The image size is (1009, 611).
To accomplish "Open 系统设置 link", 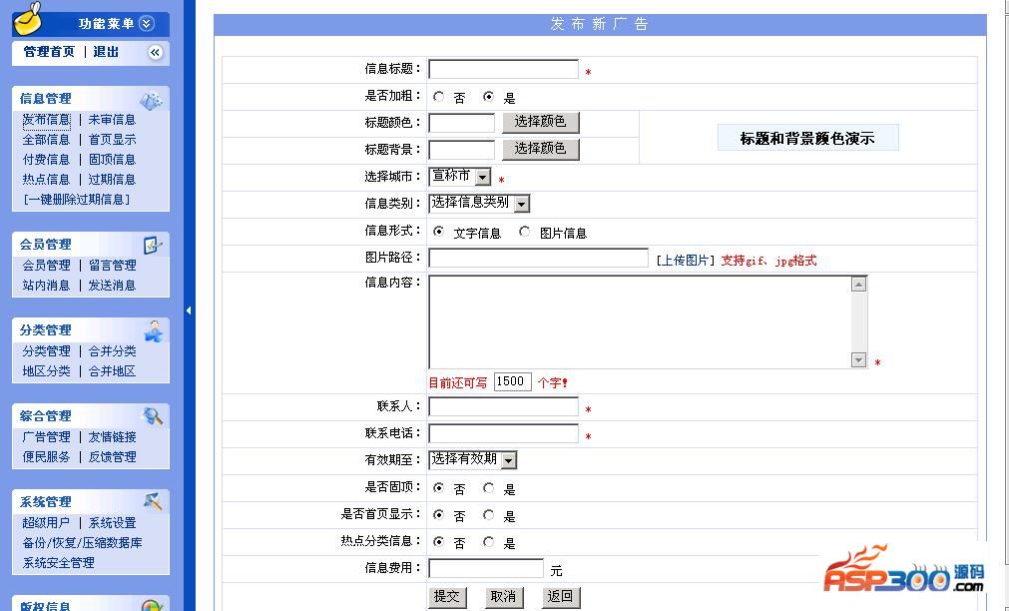I will pyautogui.click(x=112, y=523).
